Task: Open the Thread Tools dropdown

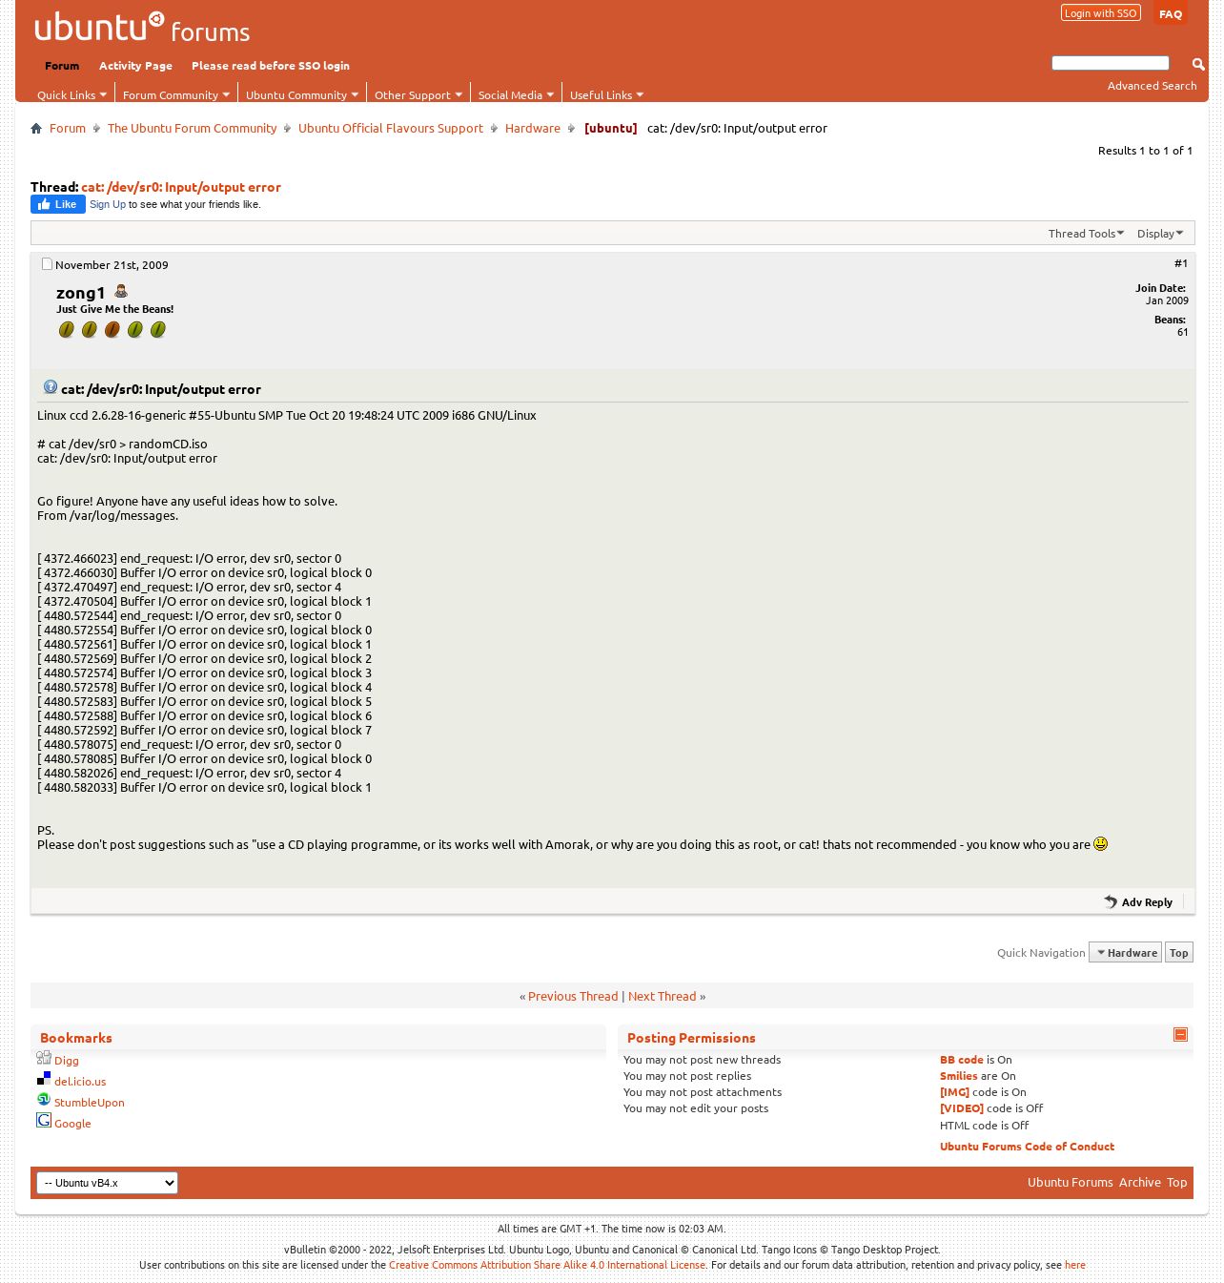Action: pos(1086,233)
